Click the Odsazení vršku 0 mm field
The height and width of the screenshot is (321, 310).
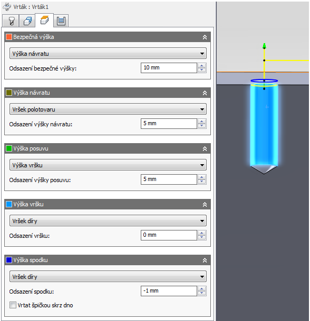[169, 235]
